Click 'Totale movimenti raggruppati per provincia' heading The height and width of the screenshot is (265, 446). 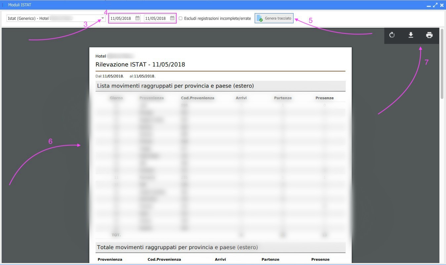(177, 247)
